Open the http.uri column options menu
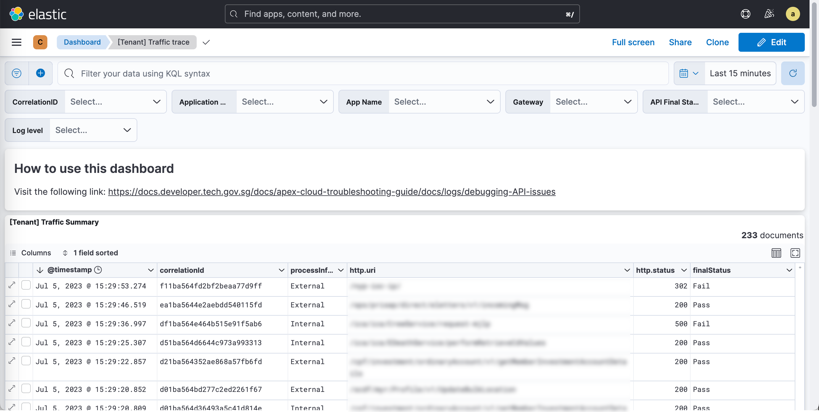819x412 pixels. click(x=627, y=270)
